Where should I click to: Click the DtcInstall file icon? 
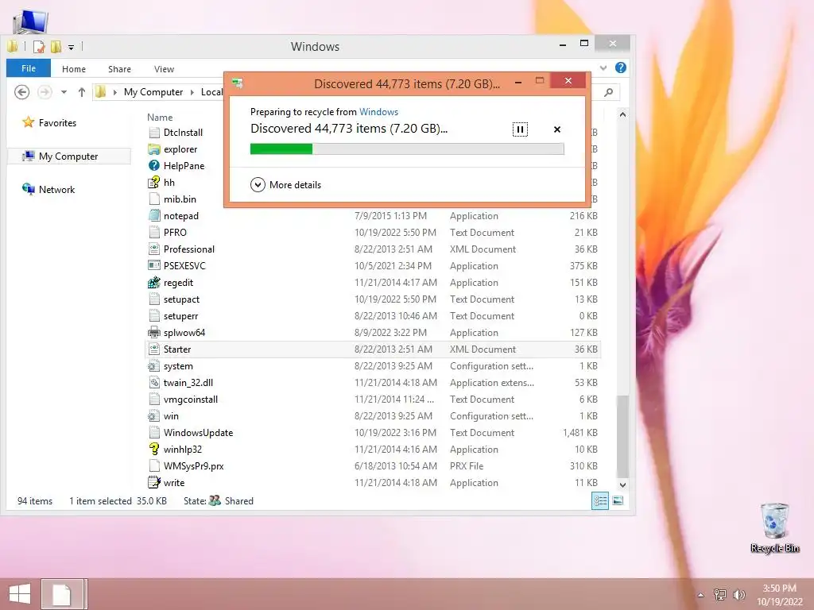pyautogui.click(x=153, y=133)
